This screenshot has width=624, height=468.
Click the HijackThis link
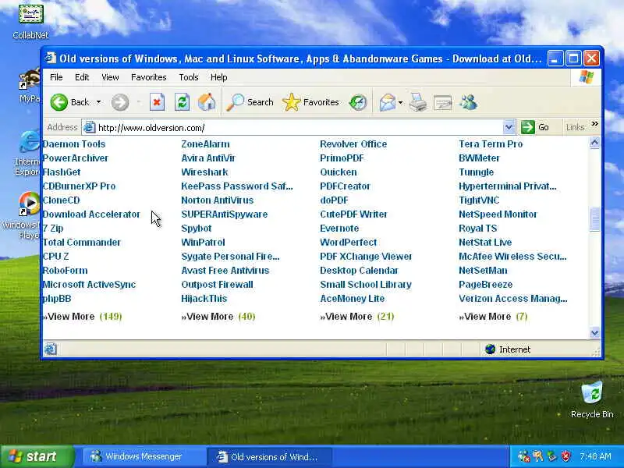[x=204, y=299]
